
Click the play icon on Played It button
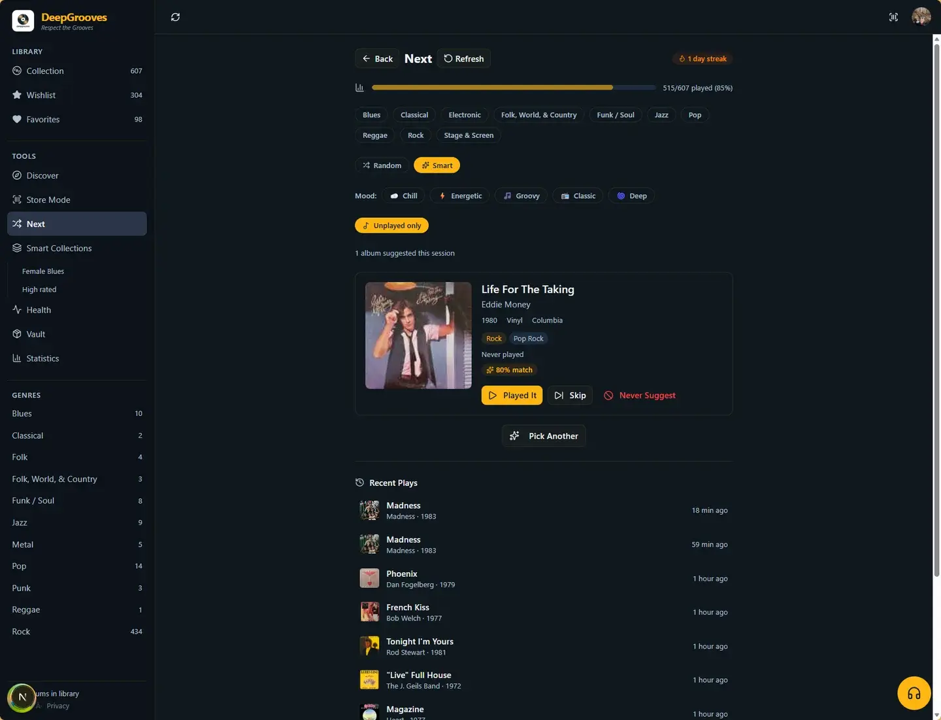click(x=493, y=396)
